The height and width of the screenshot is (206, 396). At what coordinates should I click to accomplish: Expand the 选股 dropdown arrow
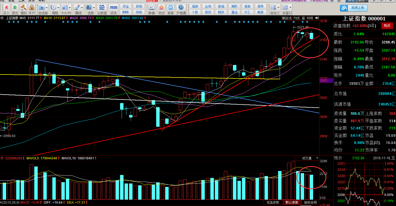(94, 7)
